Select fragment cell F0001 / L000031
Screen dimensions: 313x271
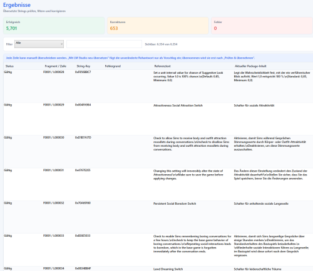54,170
